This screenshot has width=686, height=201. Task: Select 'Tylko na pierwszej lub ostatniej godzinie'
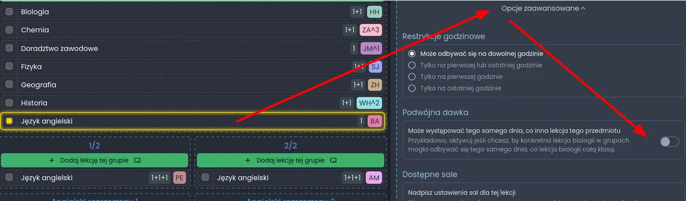[x=412, y=65]
